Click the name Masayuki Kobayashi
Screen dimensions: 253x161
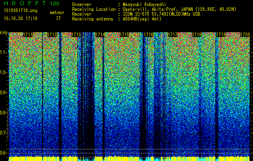coord(144,4)
